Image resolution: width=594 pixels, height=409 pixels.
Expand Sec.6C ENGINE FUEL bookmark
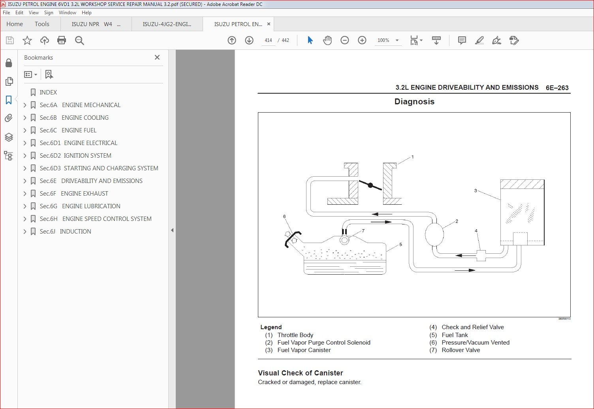pyautogui.click(x=25, y=130)
